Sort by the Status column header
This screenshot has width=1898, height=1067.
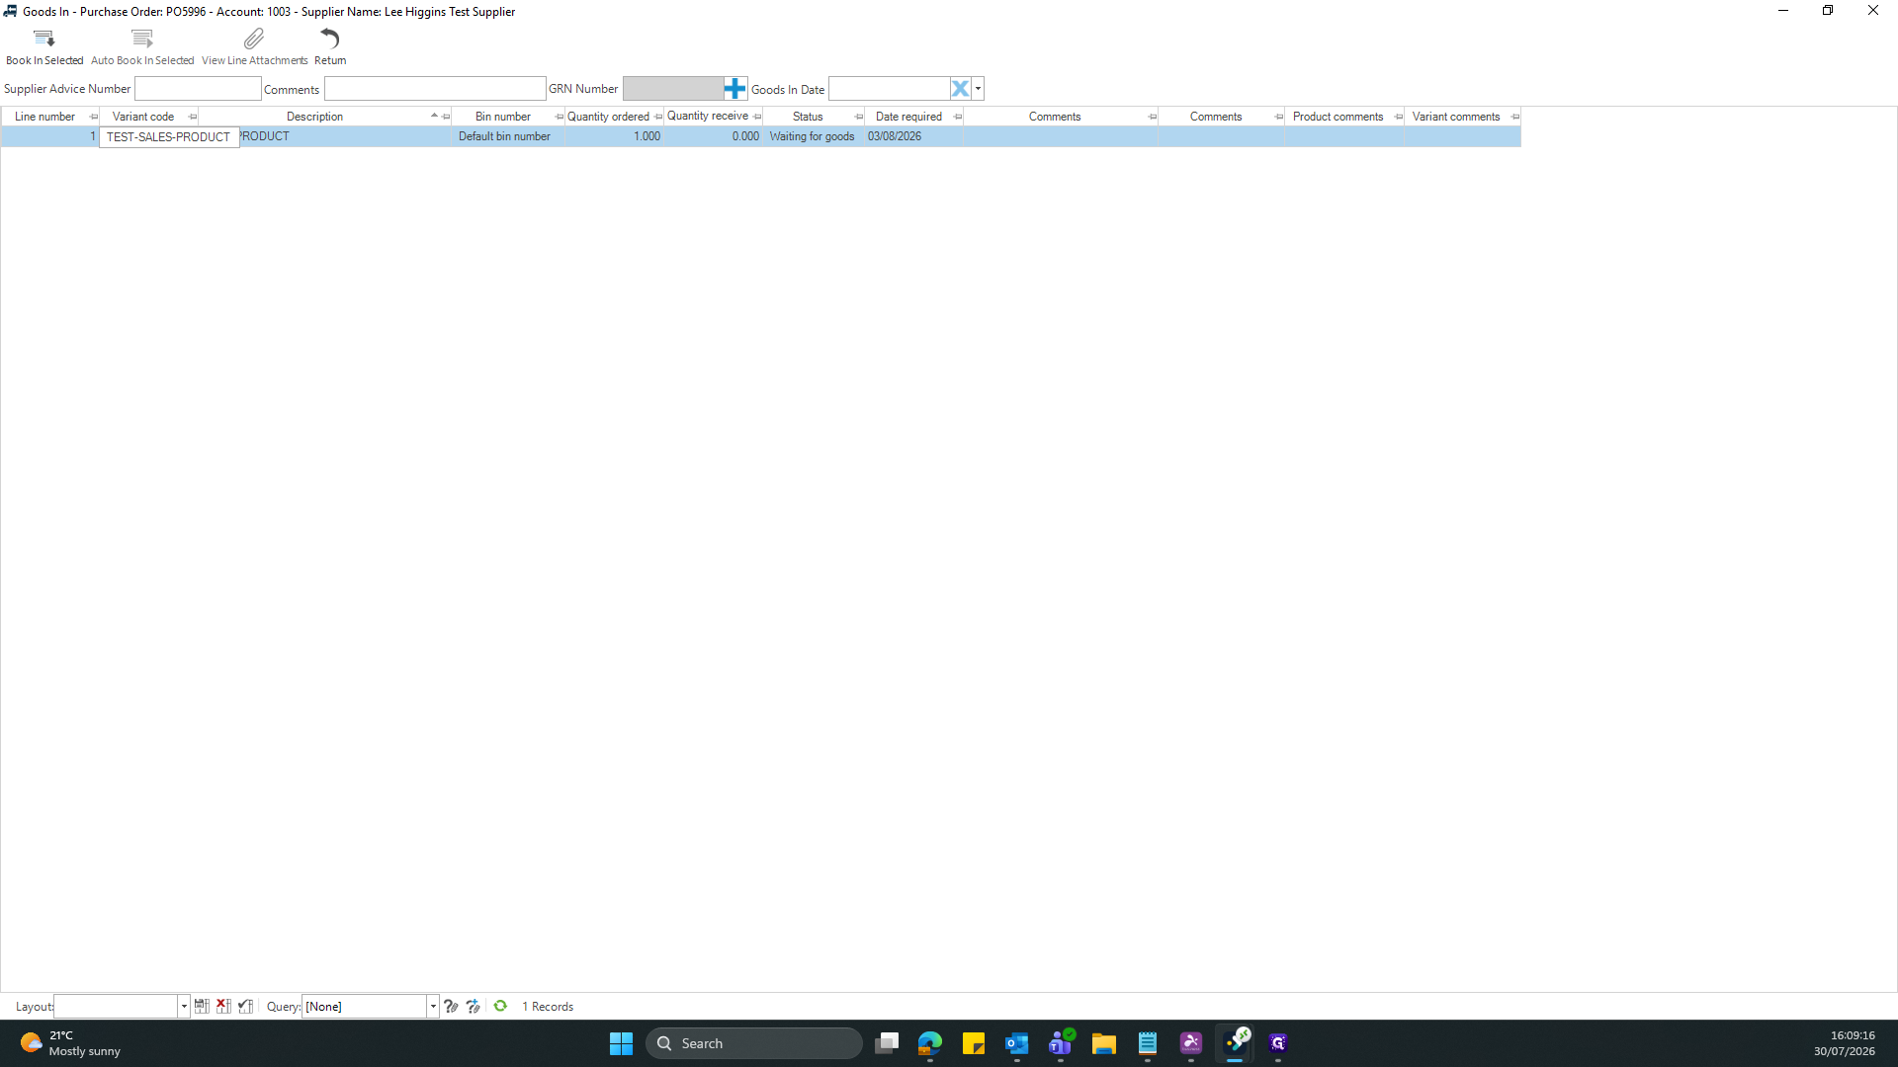[808, 117]
